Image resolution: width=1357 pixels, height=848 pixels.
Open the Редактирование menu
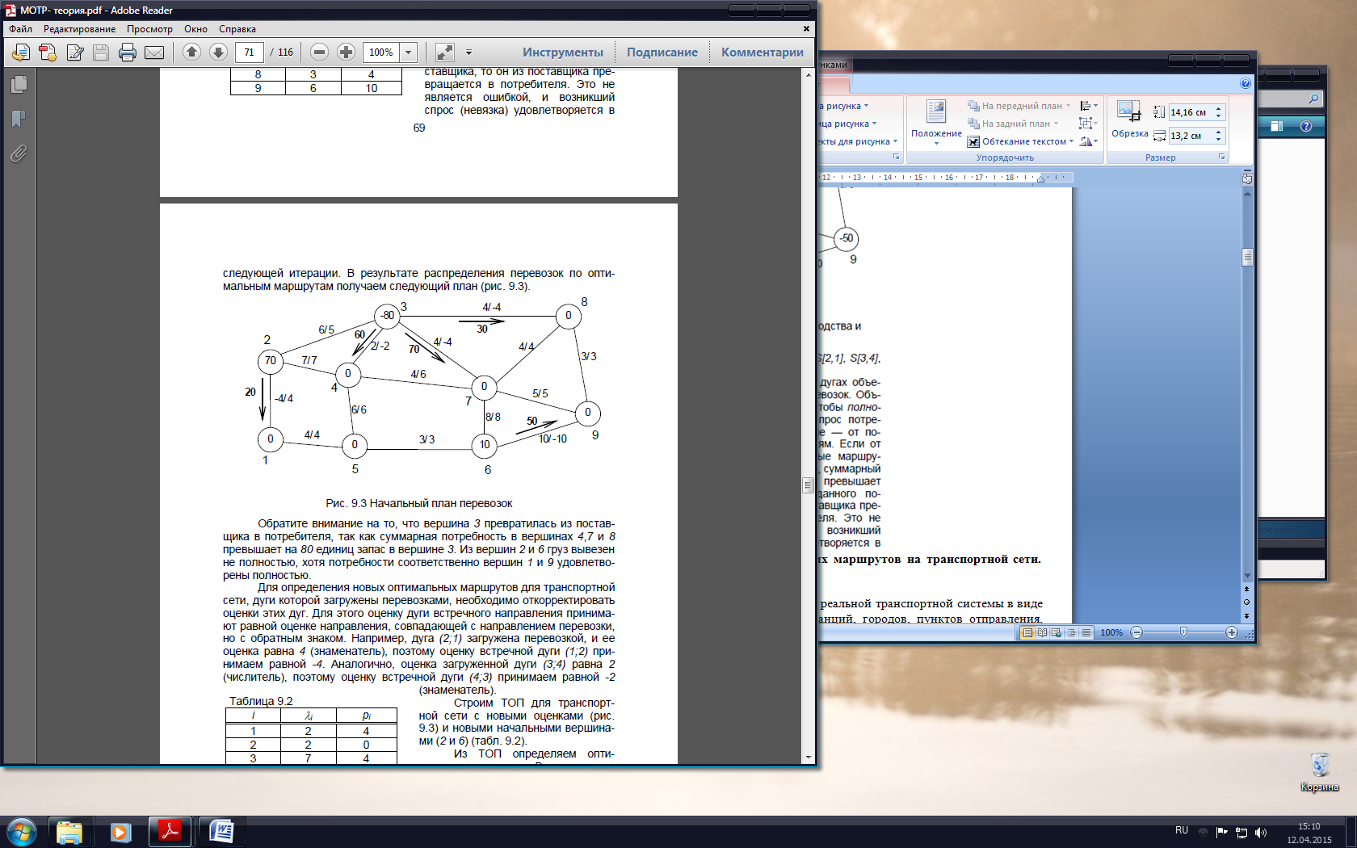79,29
